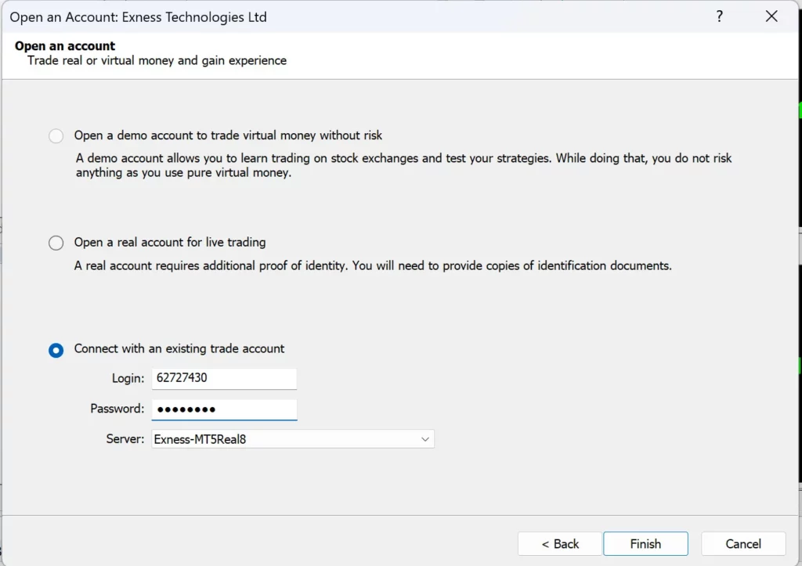Select the demo account radio button

[x=56, y=136]
